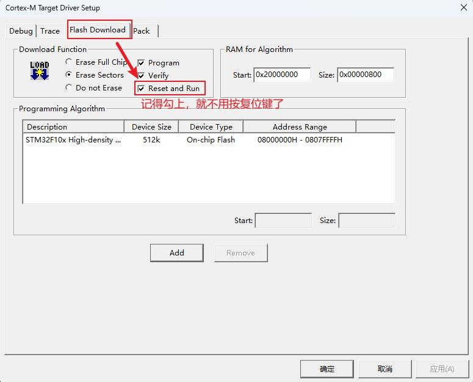
Task: Click the 应用(A) apply button
Action: point(442,369)
